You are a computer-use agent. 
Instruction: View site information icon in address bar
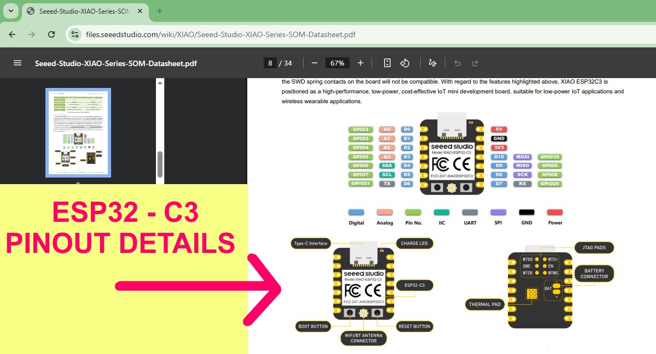(75, 34)
